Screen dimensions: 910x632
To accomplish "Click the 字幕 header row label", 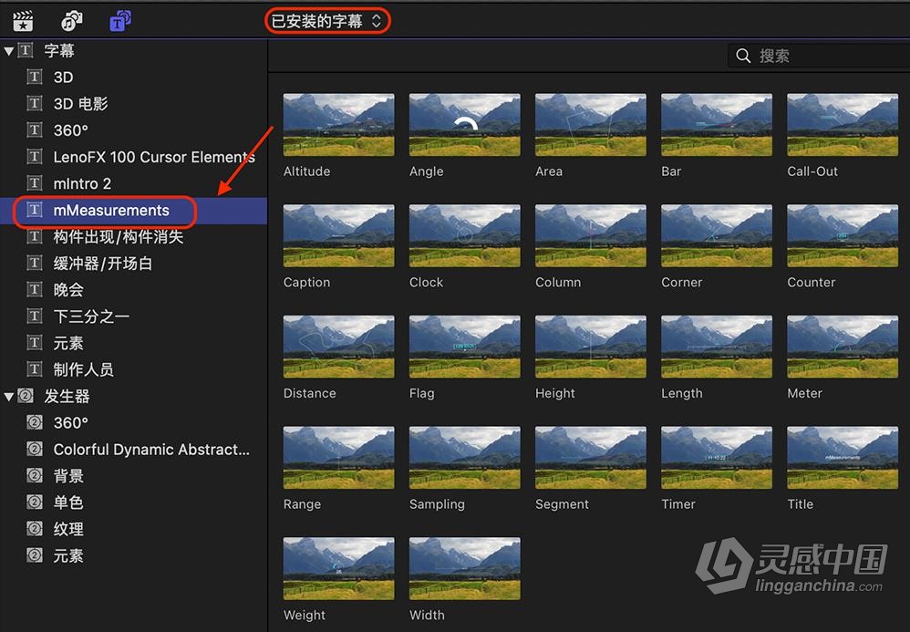I will [59, 51].
